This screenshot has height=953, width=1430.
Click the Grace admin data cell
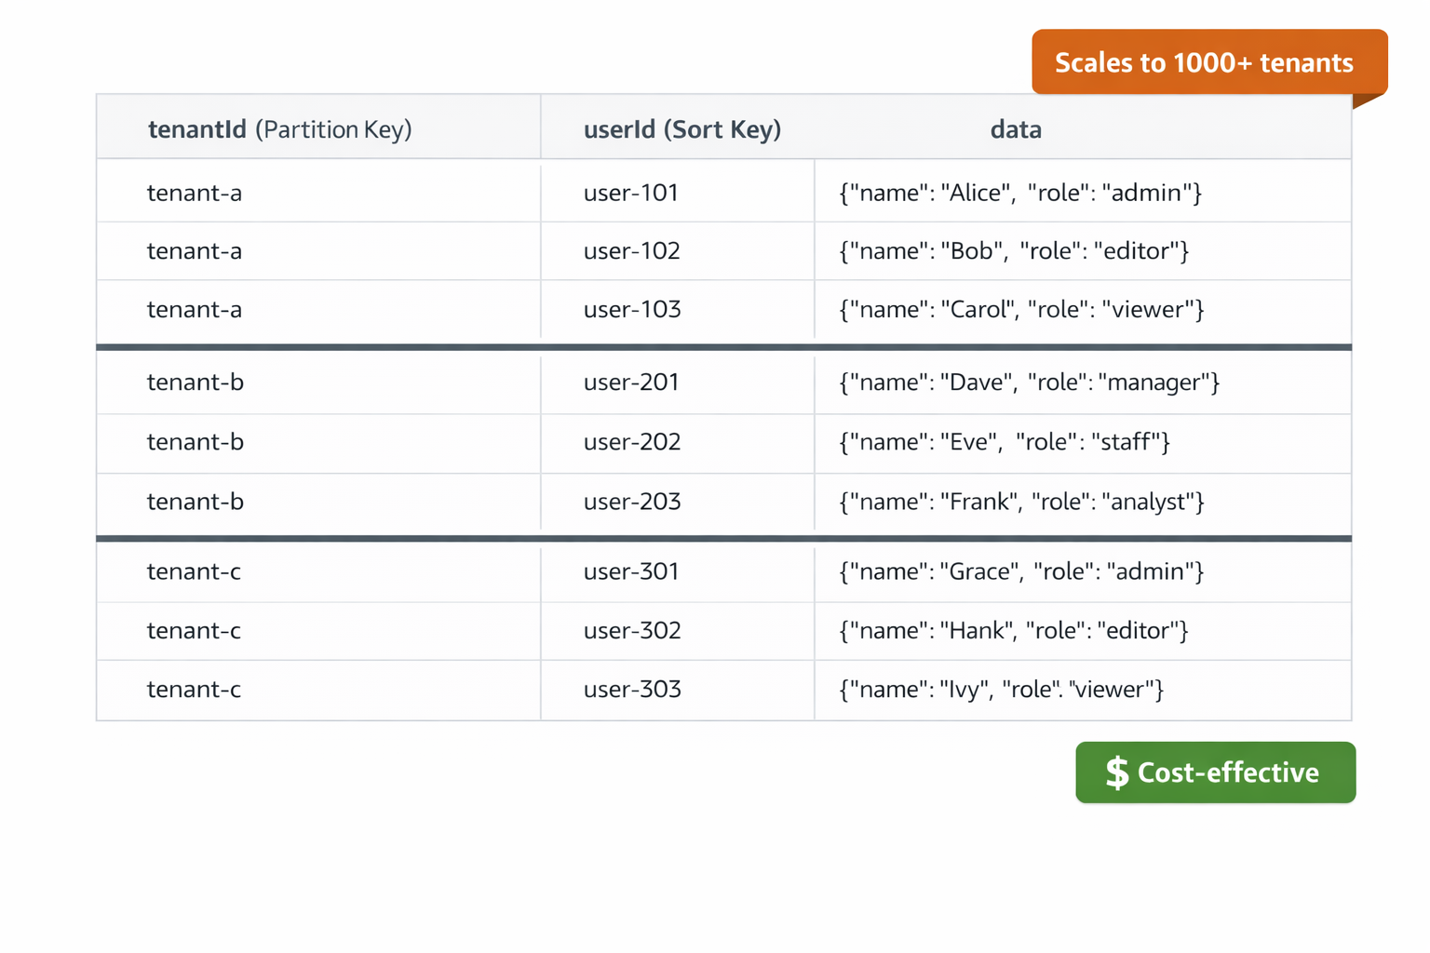1021,571
